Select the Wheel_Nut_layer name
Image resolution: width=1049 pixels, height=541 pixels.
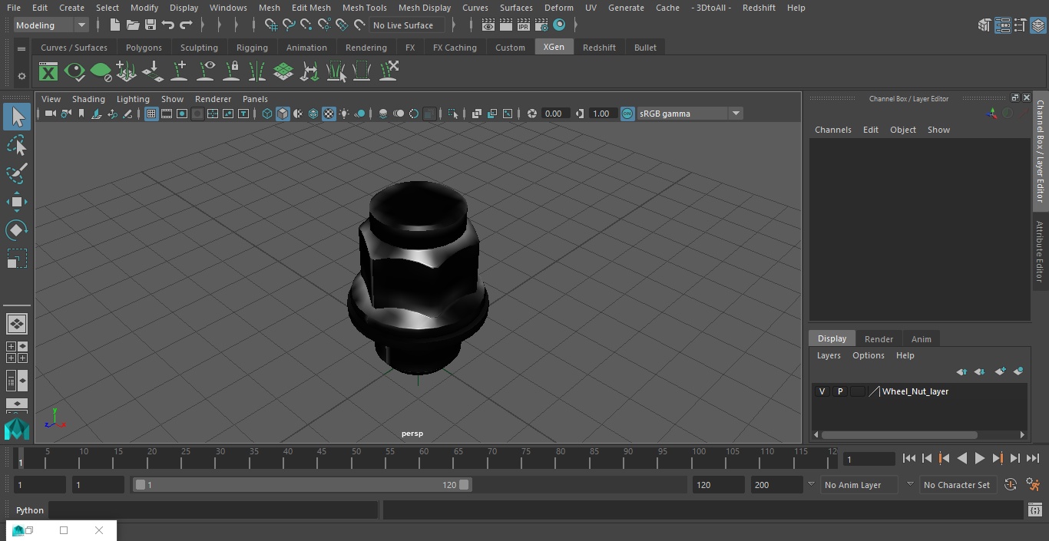[x=915, y=391]
